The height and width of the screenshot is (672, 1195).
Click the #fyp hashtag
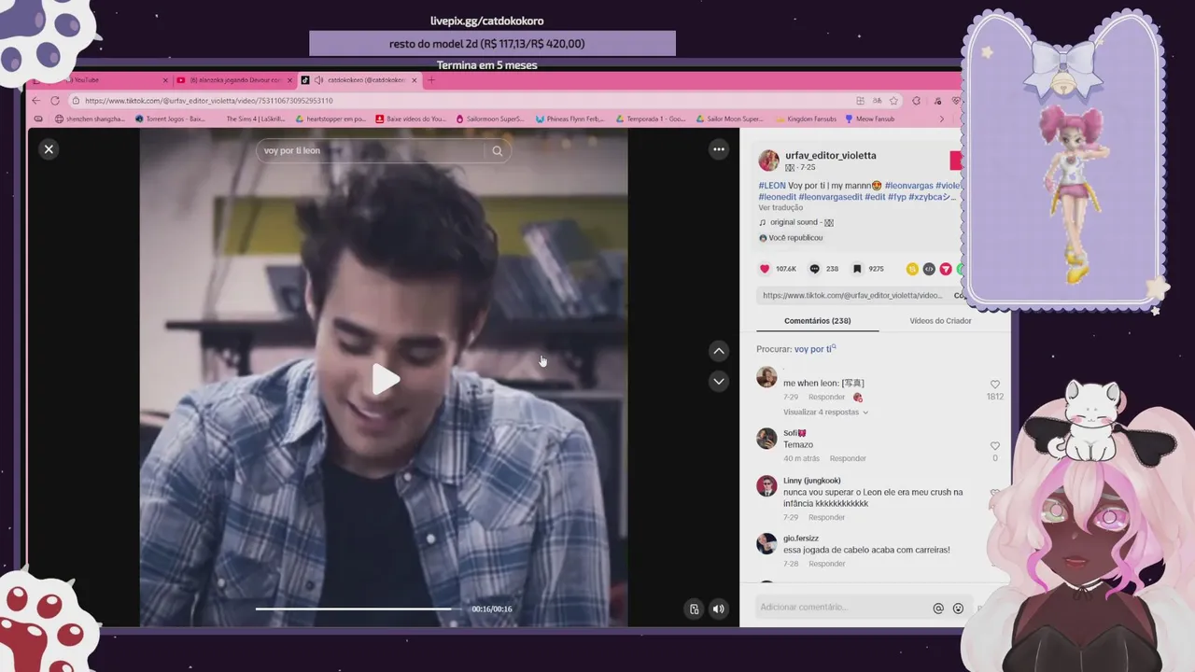click(x=897, y=197)
